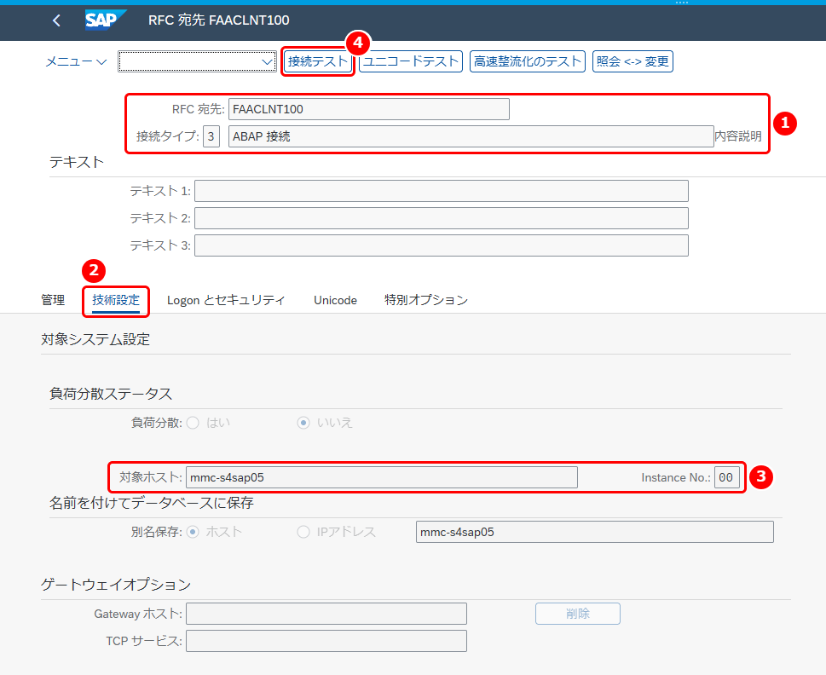Click into the テキスト 3 field
The height and width of the screenshot is (675, 826).
pyautogui.click(x=442, y=245)
